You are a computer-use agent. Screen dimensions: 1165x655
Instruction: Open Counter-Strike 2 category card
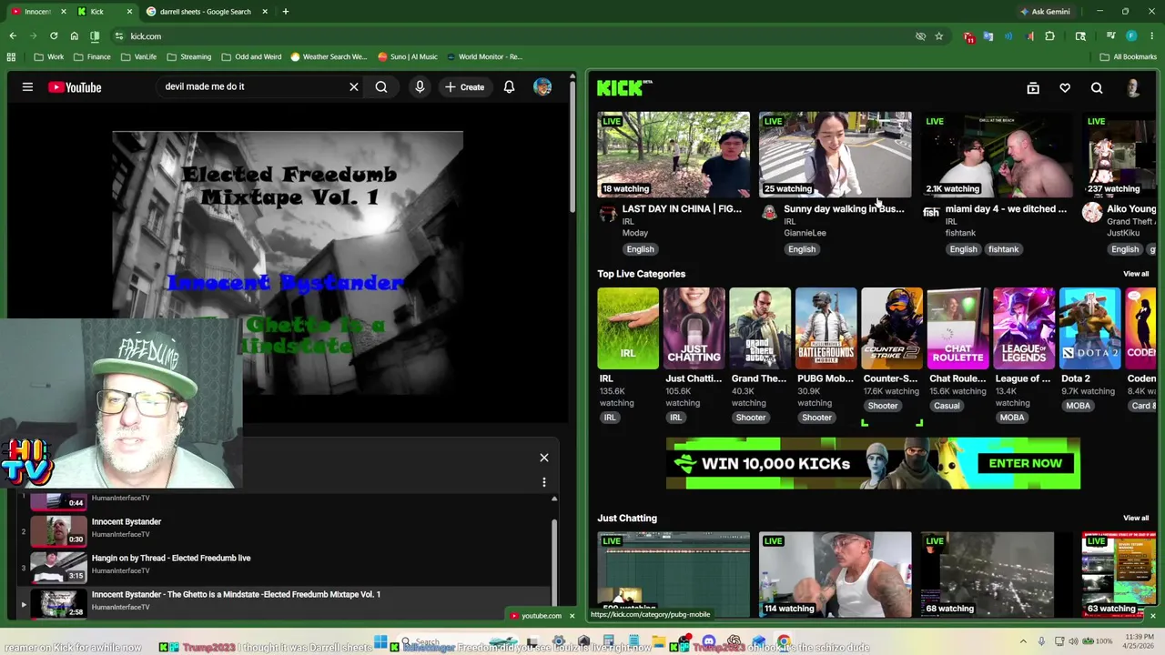click(892, 328)
